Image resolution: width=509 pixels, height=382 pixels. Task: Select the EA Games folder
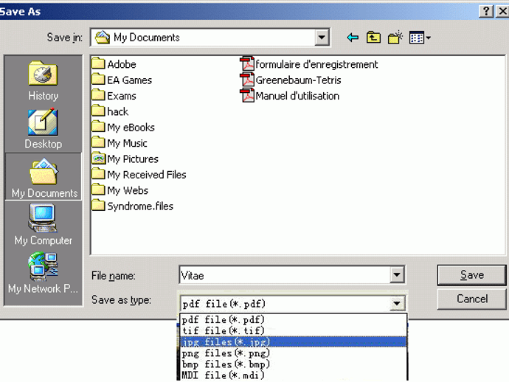coord(122,80)
